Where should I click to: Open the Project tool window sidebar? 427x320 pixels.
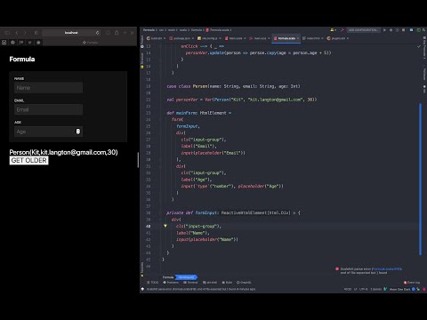pos(142,42)
